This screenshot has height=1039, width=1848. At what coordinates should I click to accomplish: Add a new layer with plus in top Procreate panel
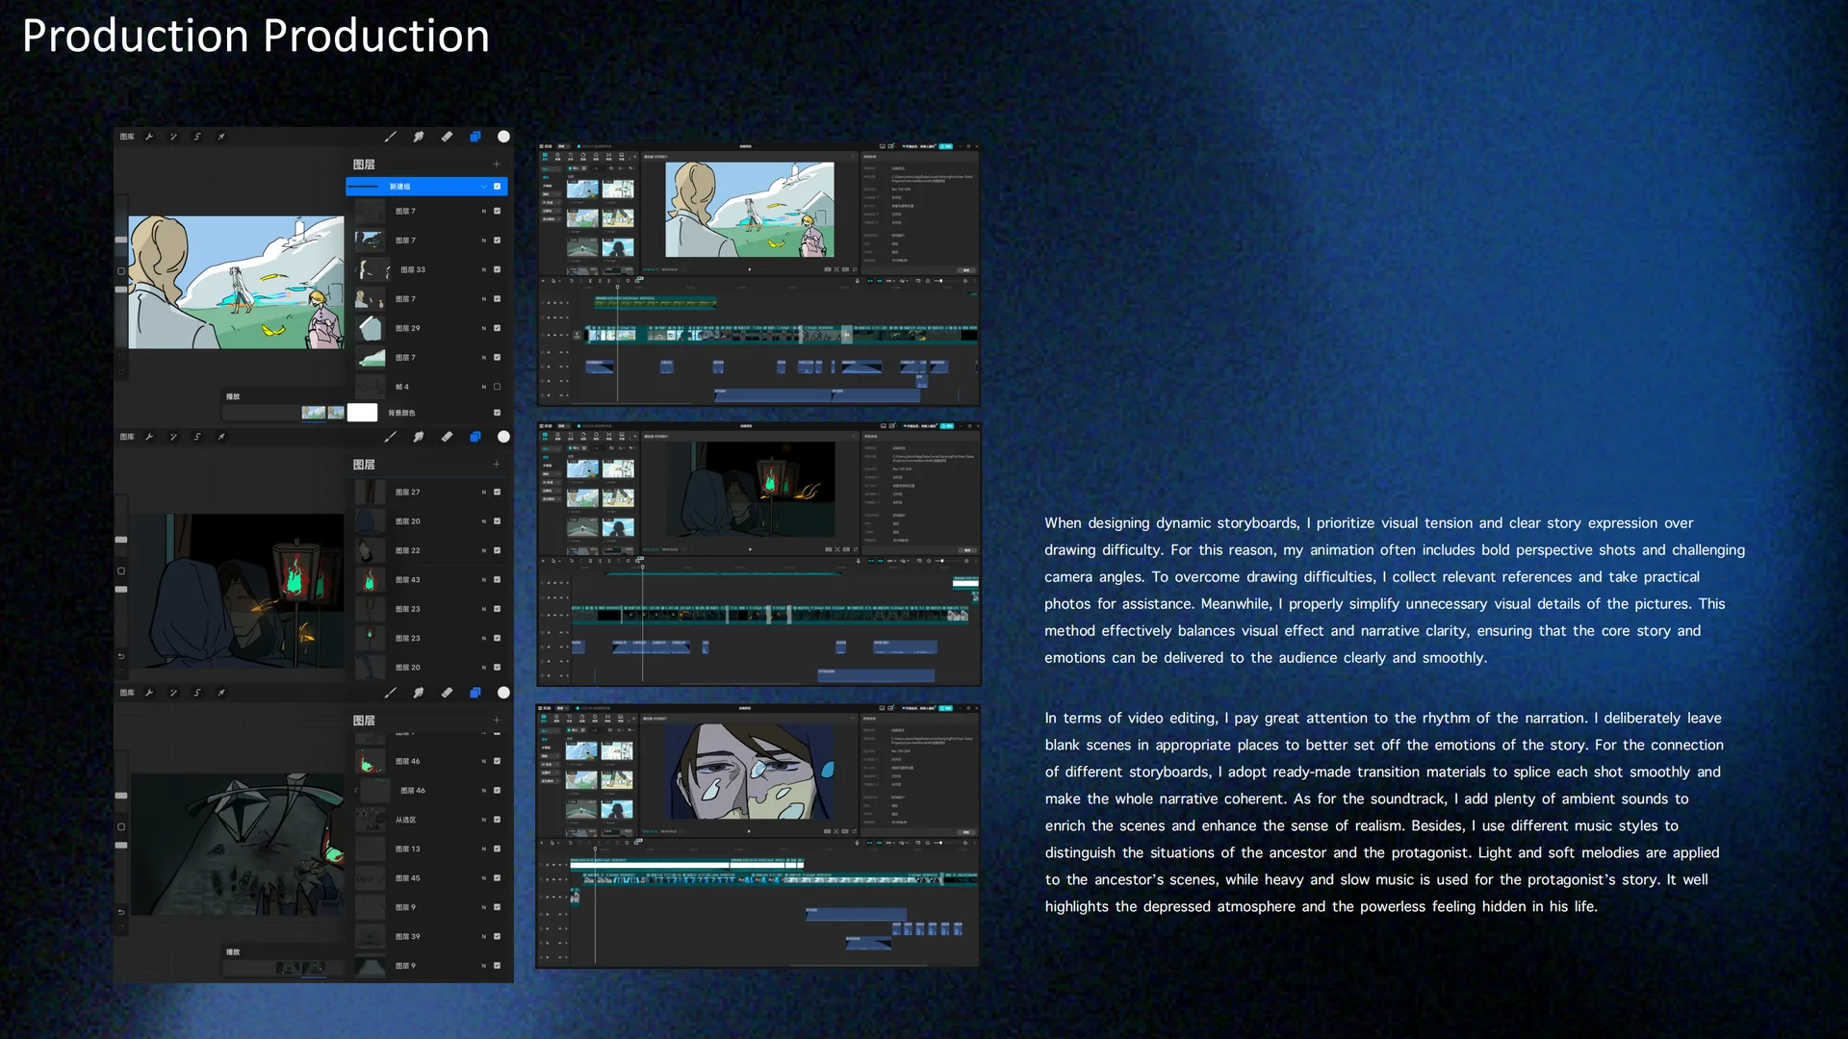tap(497, 165)
